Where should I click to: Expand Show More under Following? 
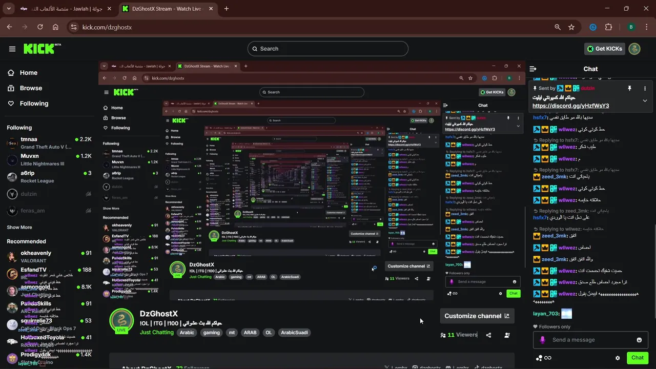[19, 227]
